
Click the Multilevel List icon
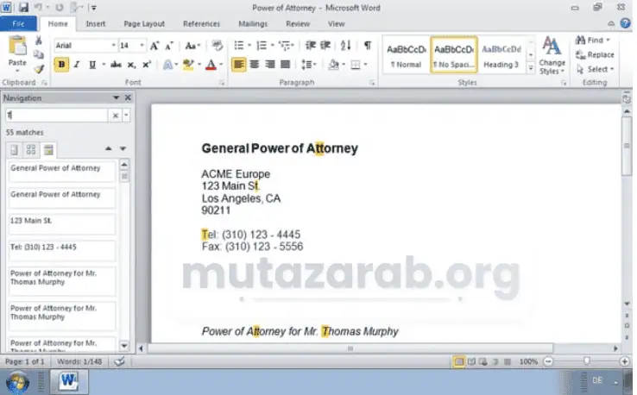(285, 46)
